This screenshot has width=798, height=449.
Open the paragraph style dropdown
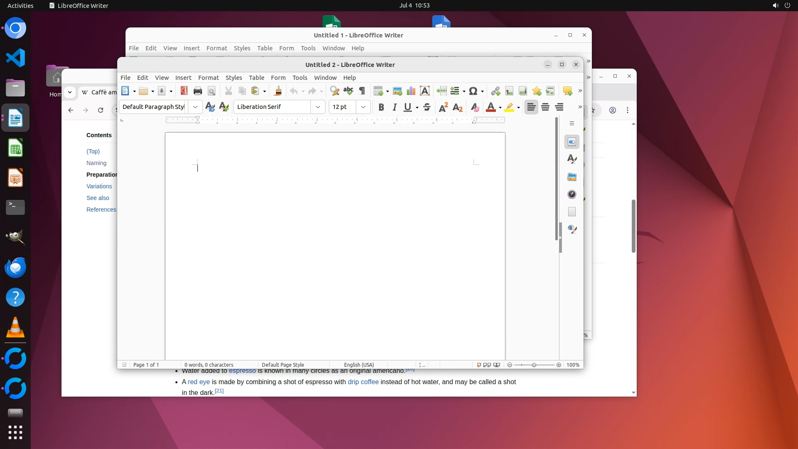(x=195, y=107)
